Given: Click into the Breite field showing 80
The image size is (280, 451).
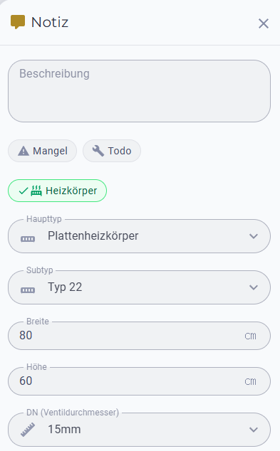Looking at the screenshot, I should point(139,336).
